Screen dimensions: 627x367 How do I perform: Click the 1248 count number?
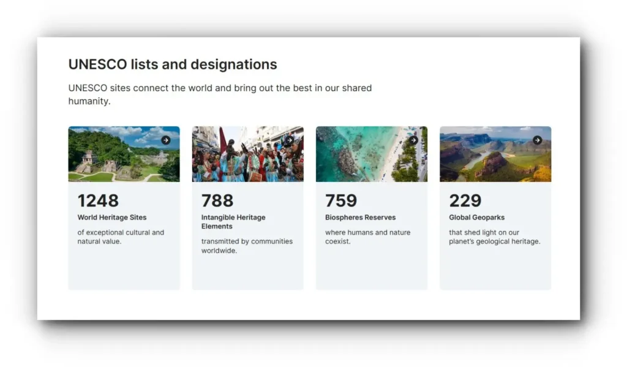[98, 200]
